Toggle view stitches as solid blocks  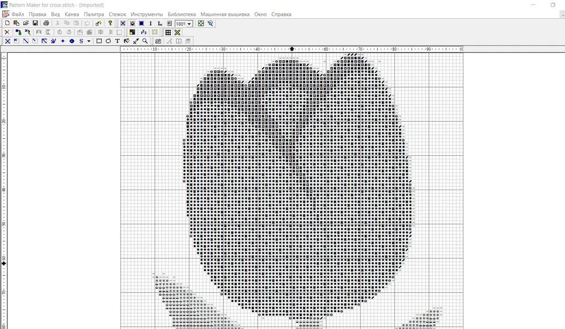click(x=141, y=24)
